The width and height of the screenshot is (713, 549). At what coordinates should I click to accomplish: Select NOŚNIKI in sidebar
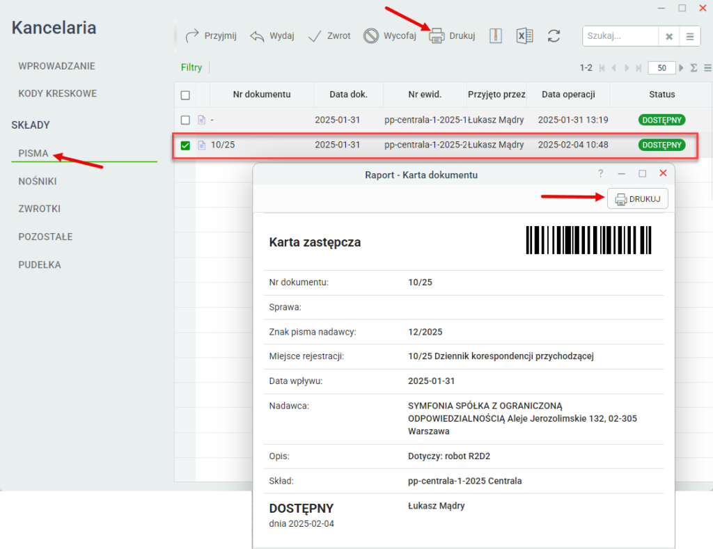click(x=38, y=182)
